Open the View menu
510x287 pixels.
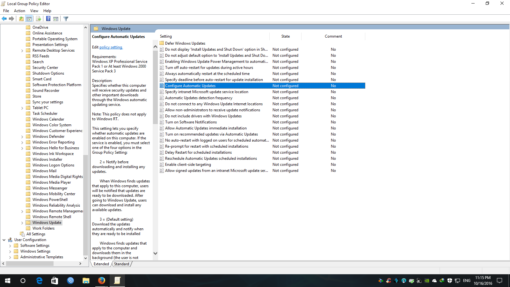(34, 11)
